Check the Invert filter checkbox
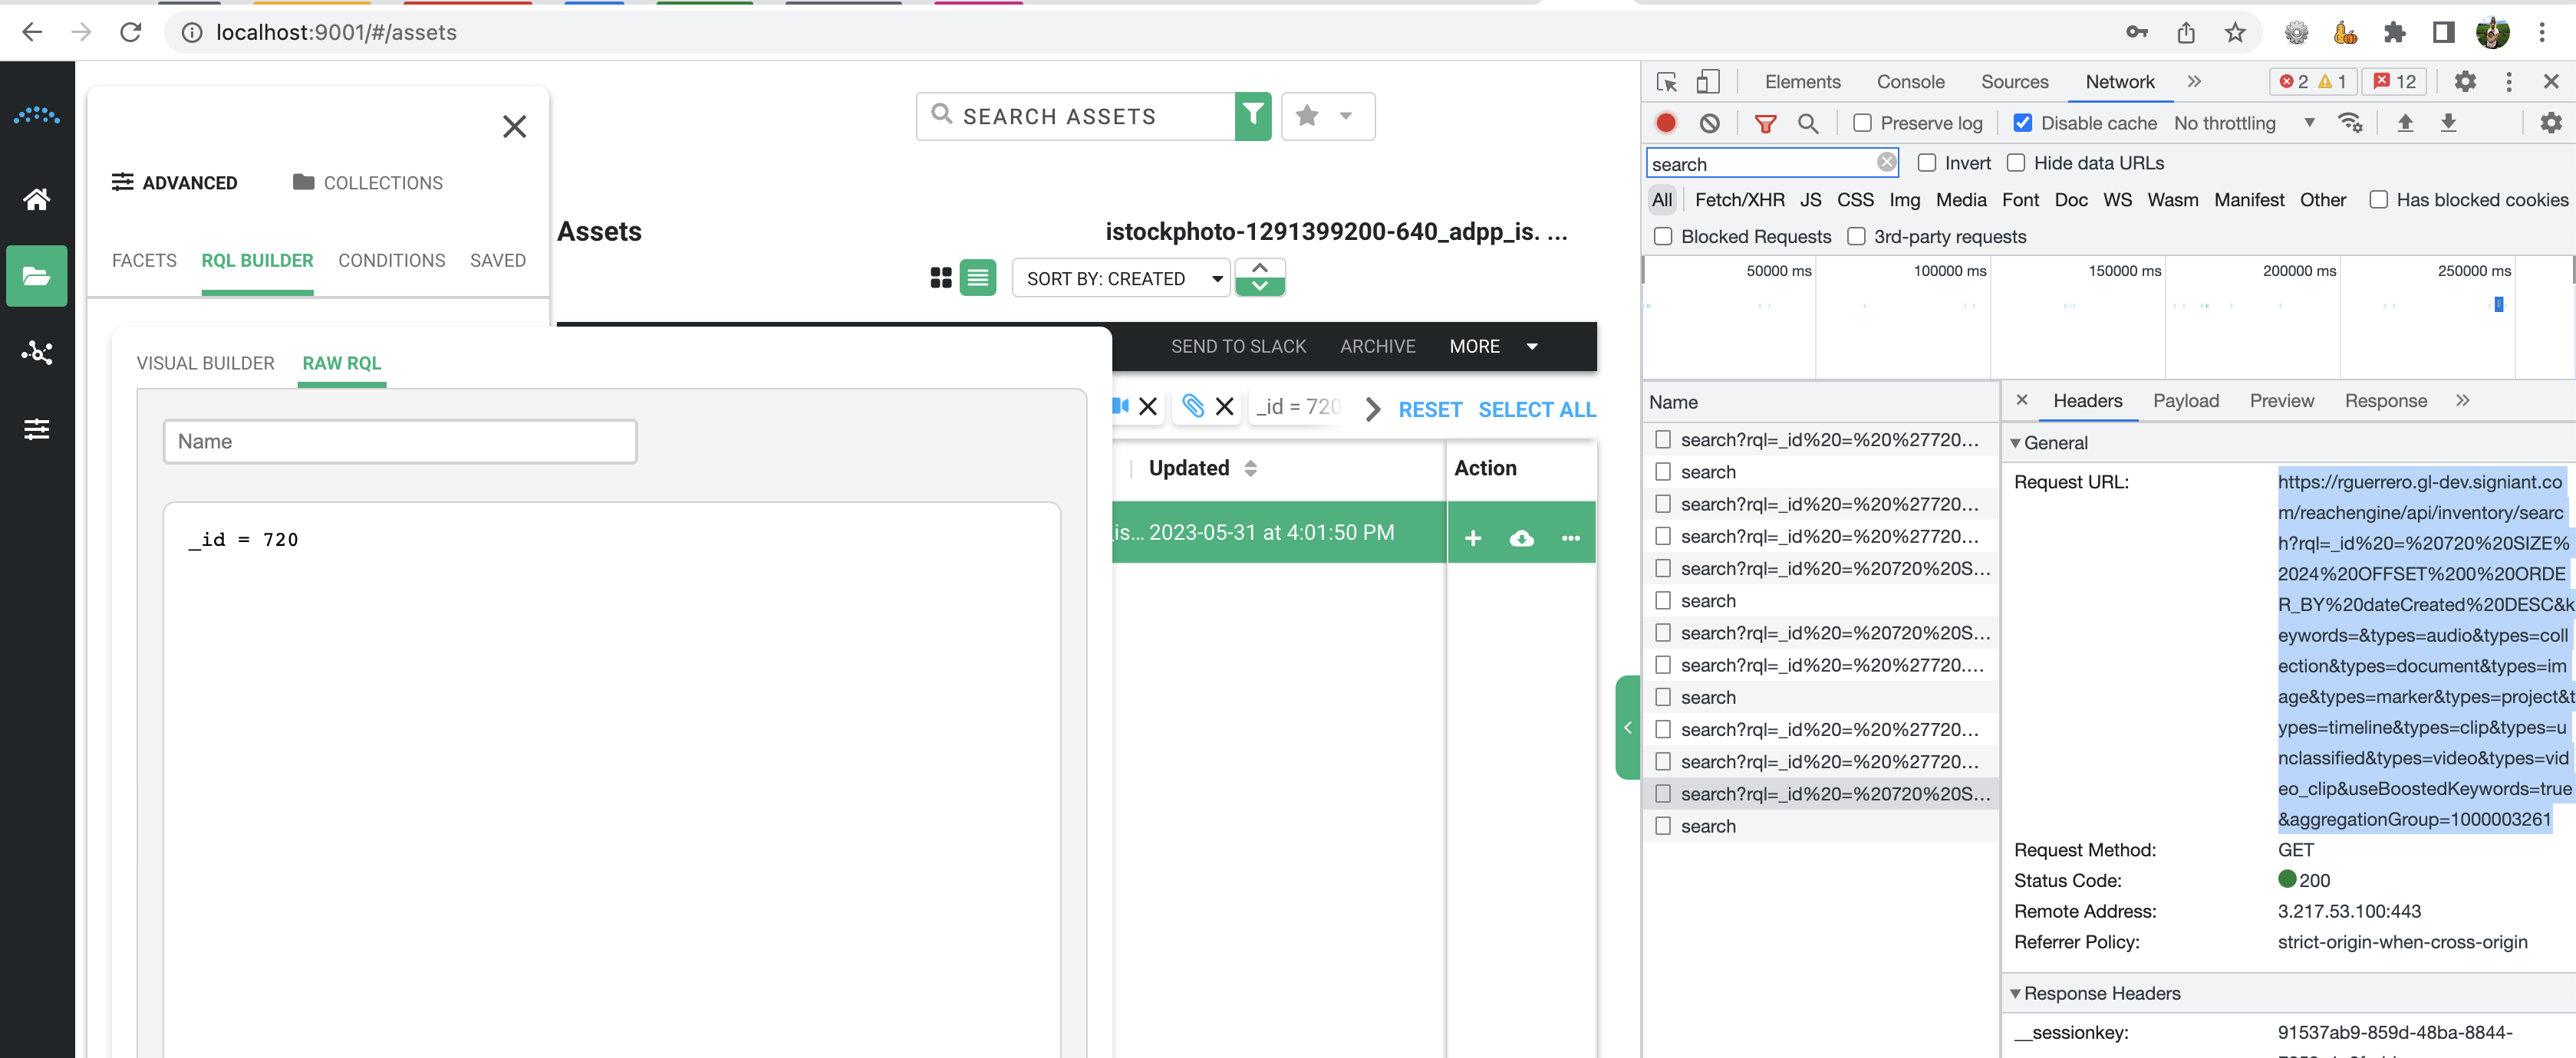The image size is (2576, 1058). tap(1926, 163)
